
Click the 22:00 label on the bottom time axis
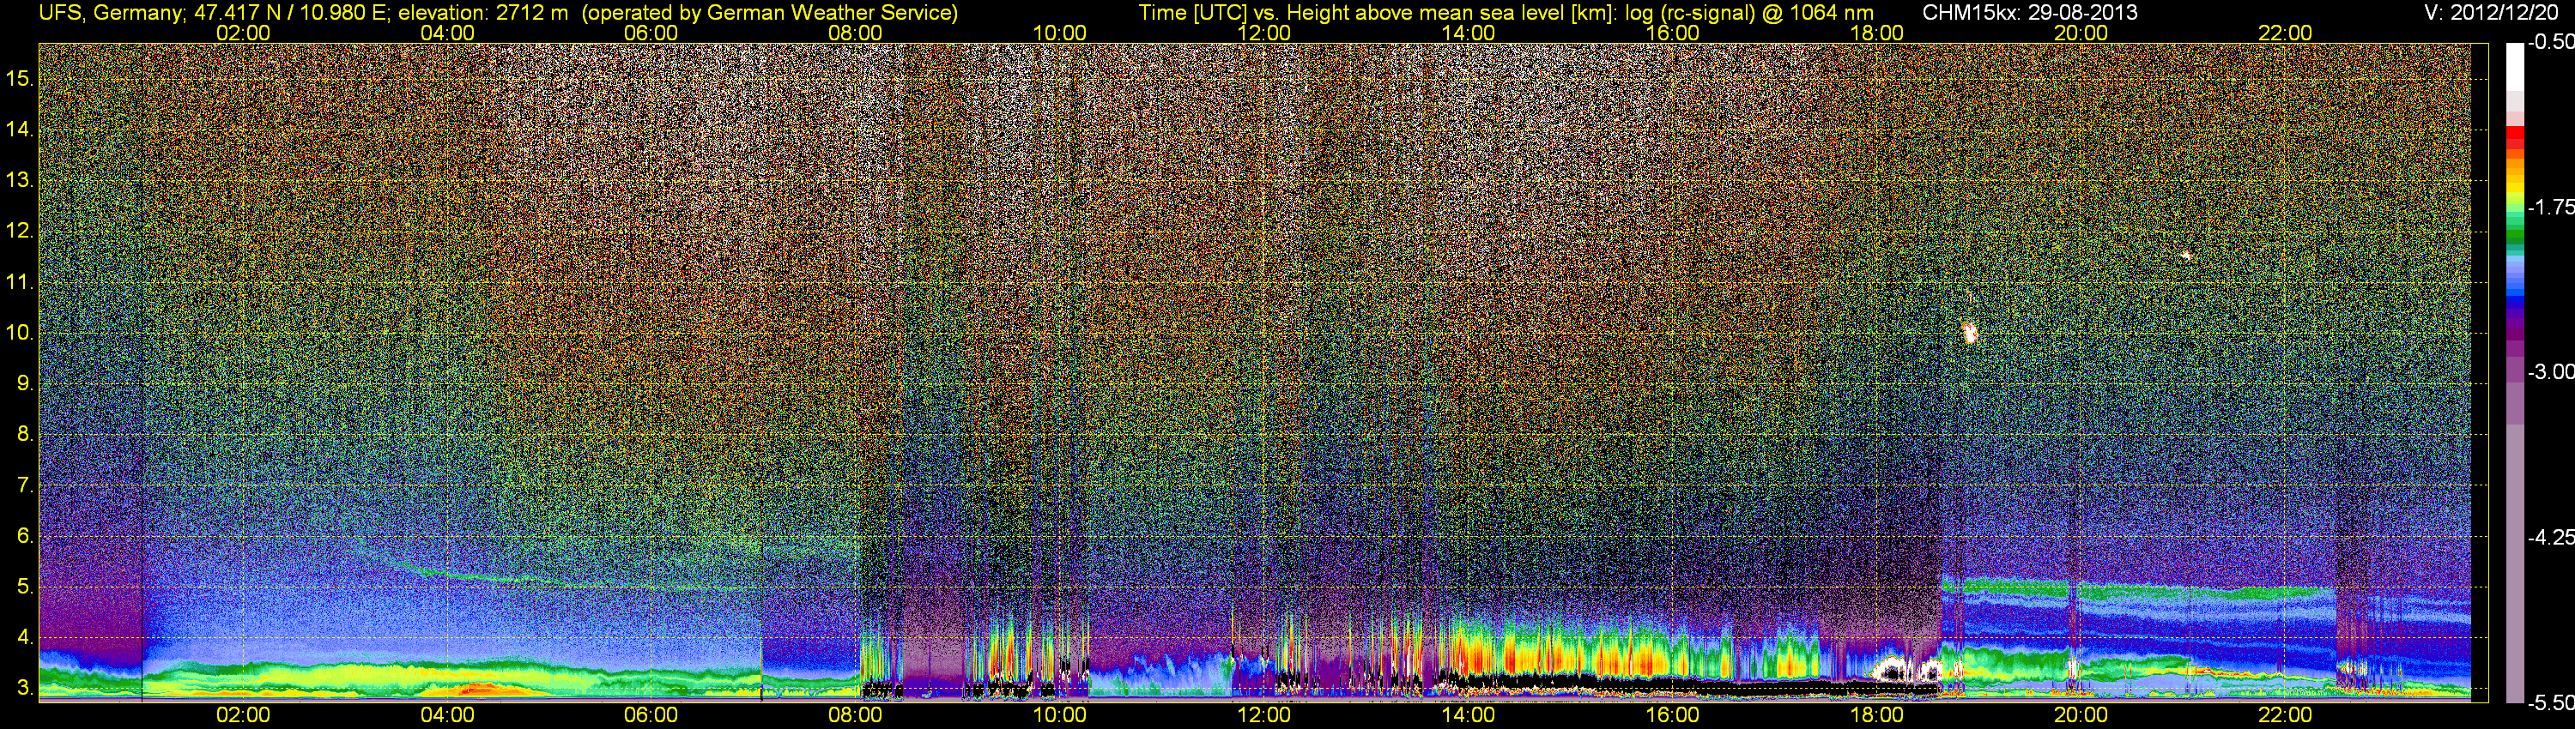click(x=2285, y=715)
